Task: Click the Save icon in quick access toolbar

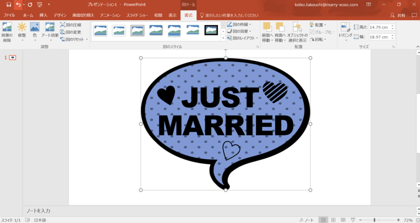Action: tap(8, 4)
